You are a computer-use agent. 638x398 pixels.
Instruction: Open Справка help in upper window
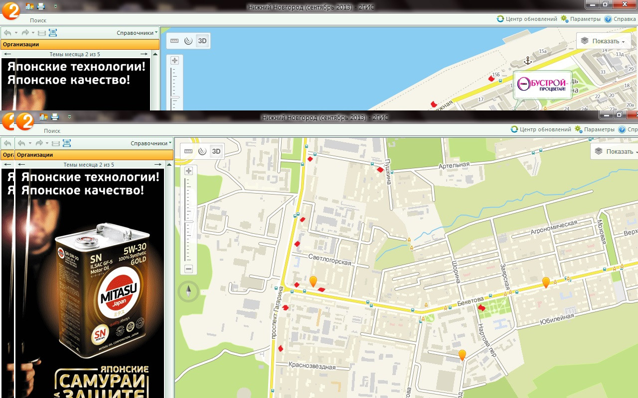click(620, 19)
